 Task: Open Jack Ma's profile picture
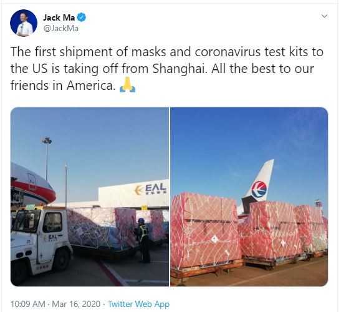pyautogui.click(x=24, y=23)
